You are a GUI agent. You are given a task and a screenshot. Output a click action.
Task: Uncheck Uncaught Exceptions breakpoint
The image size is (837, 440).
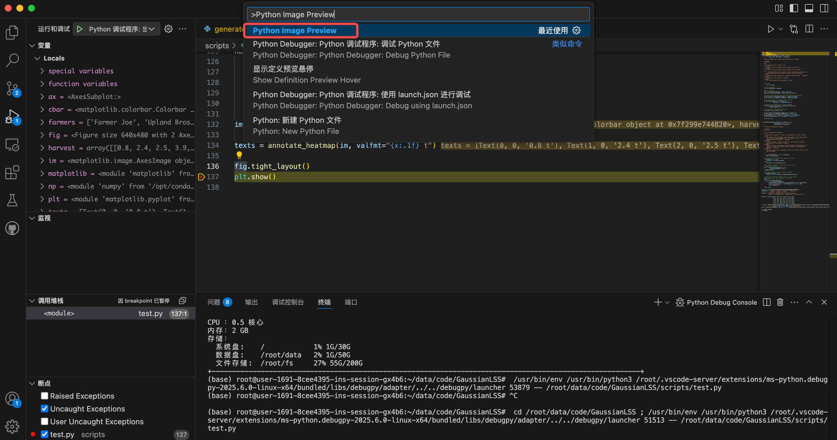point(45,409)
